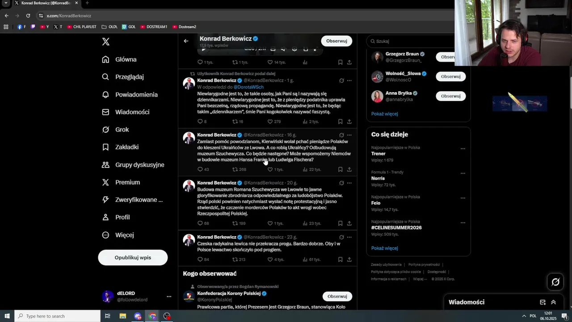
Task: Open @DorotaWSch mention link
Action: [248, 87]
